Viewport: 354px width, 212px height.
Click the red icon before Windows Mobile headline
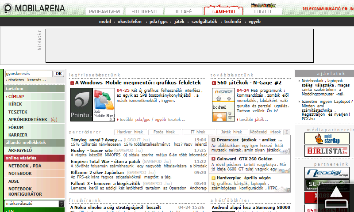point(72,83)
